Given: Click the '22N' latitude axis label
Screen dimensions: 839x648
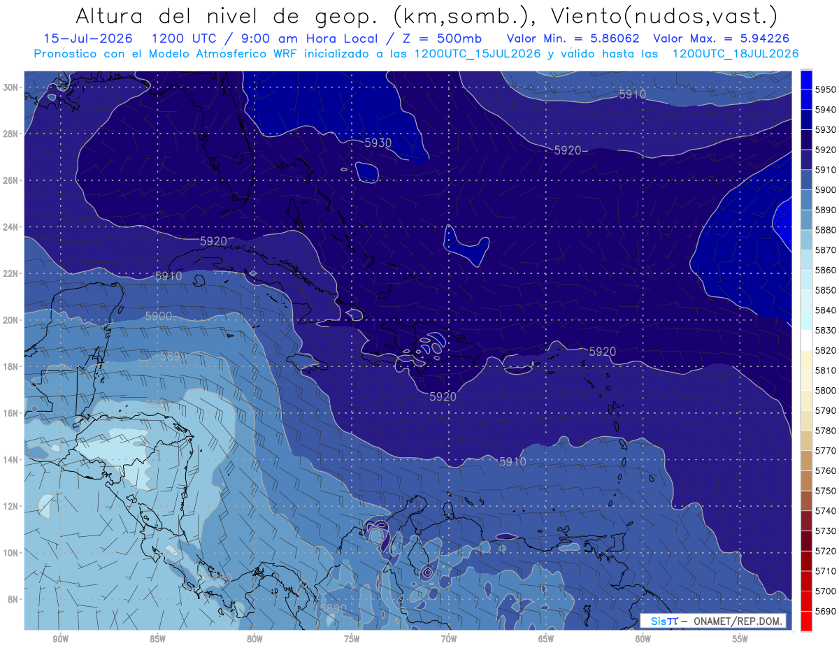Looking at the screenshot, I should click(x=10, y=273).
